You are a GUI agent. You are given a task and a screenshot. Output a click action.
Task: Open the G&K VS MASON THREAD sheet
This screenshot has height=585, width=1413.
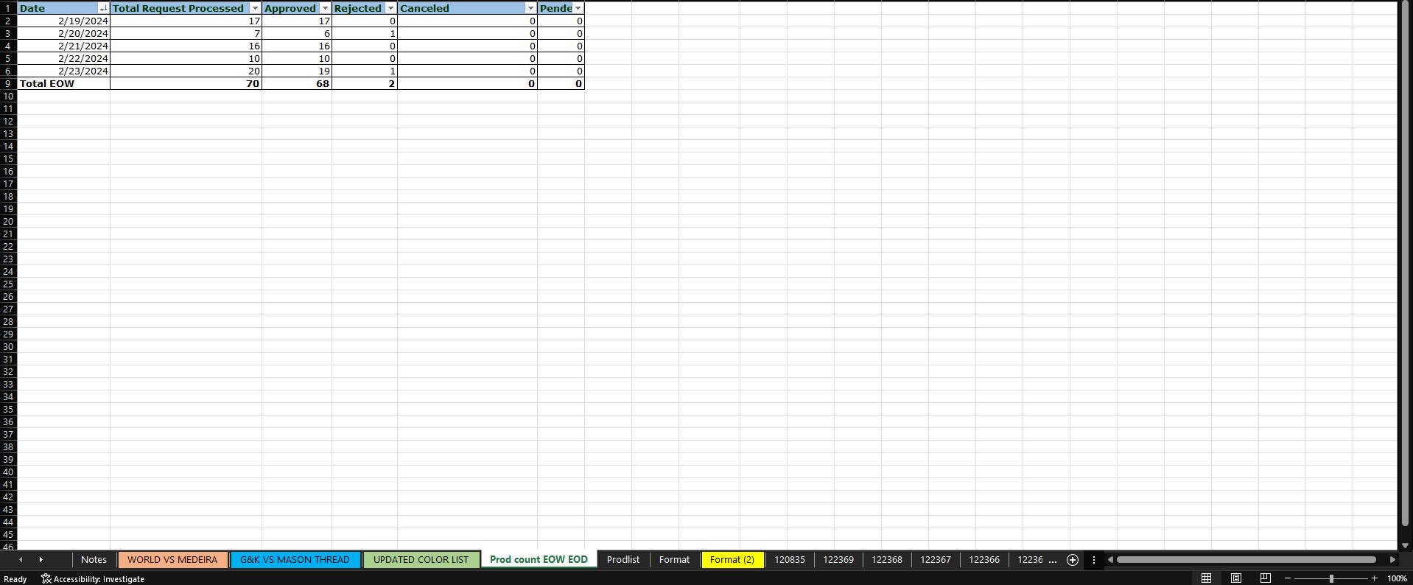(x=295, y=560)
